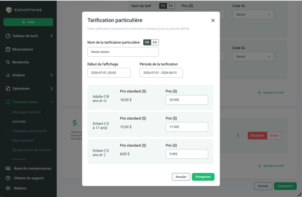Click the upper Ajouter un tarif plus icon
Viewport: 302px width, 197px height.
260,93
